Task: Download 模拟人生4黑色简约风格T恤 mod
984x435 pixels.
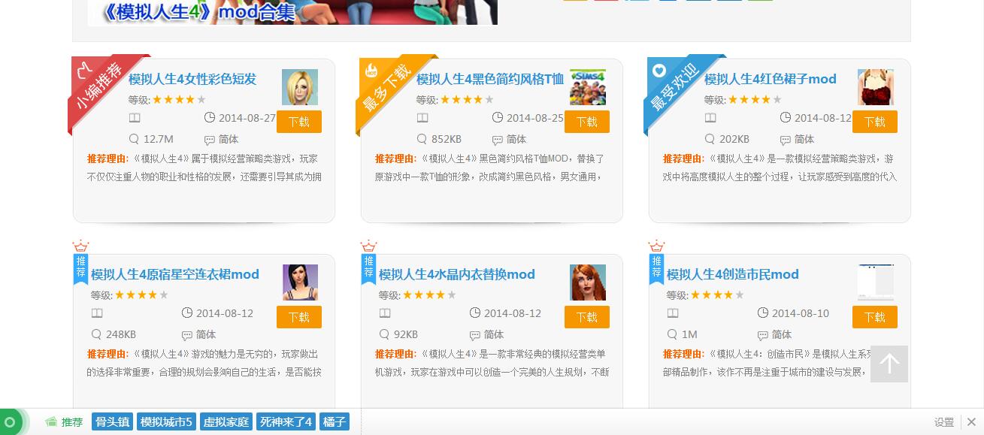Action: pos(587,122)
